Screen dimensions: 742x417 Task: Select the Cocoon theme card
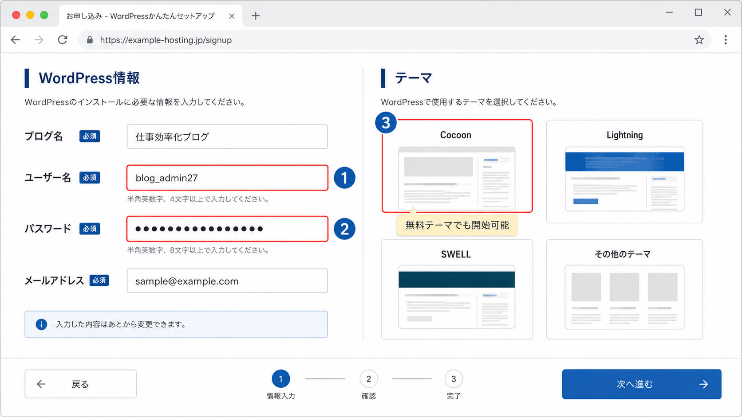(x=457, y=166)
